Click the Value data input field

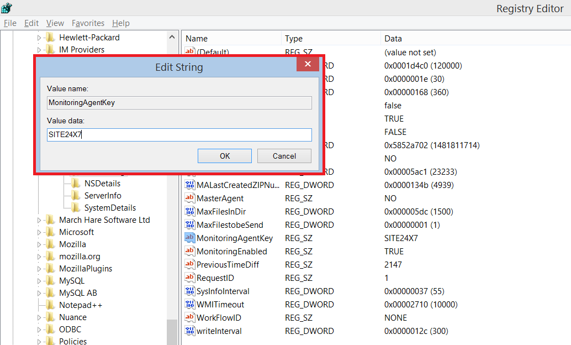[179, 134]
